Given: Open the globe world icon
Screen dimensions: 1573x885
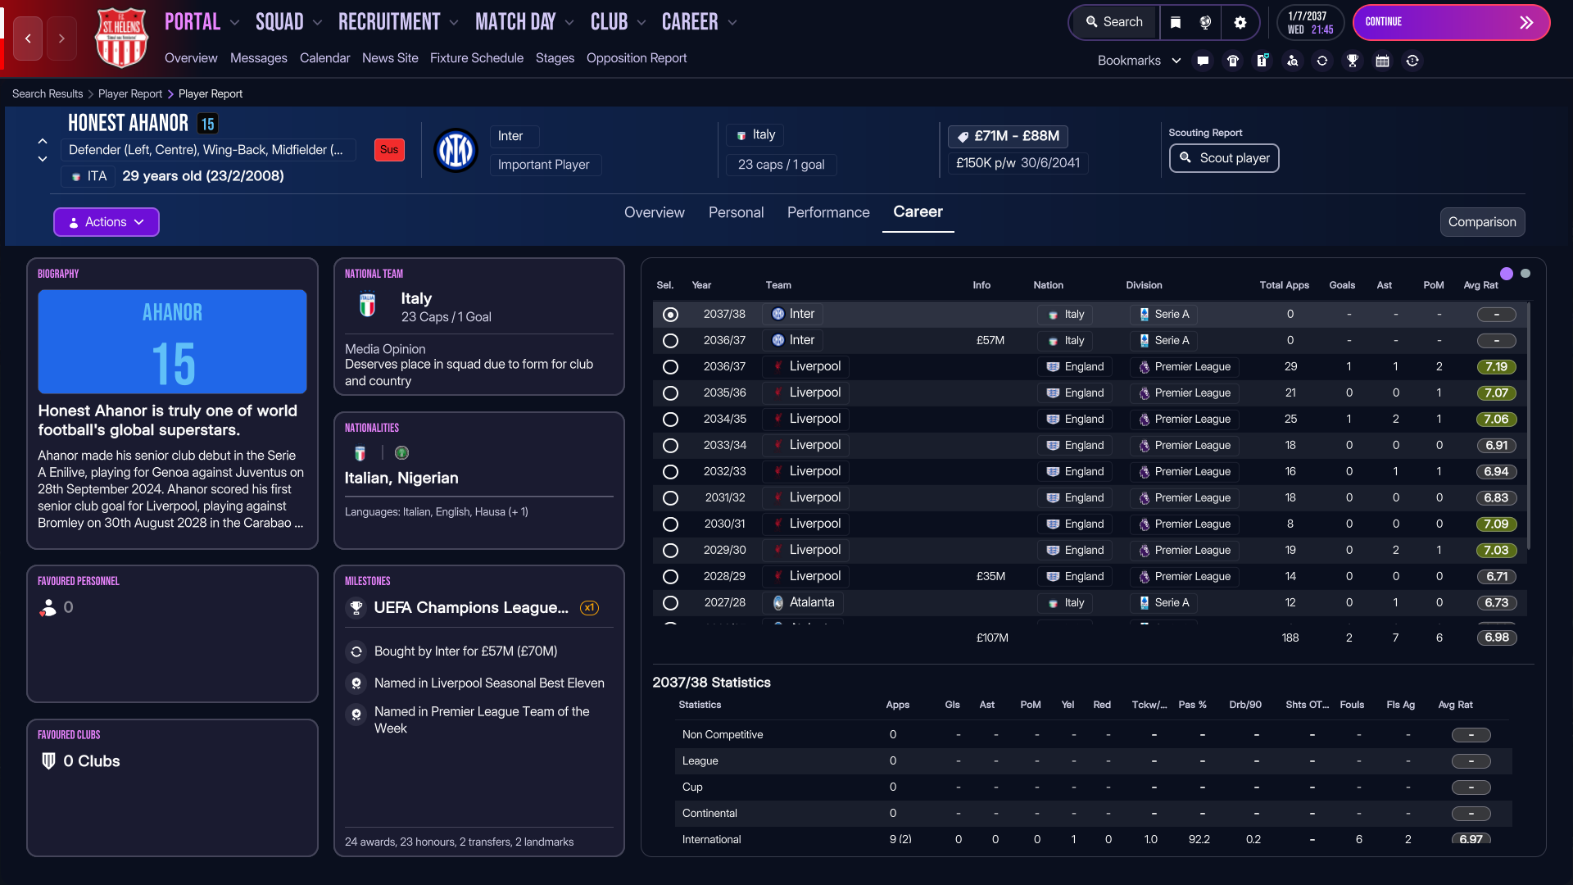Looking at the screenshot, I should 1205,22.
